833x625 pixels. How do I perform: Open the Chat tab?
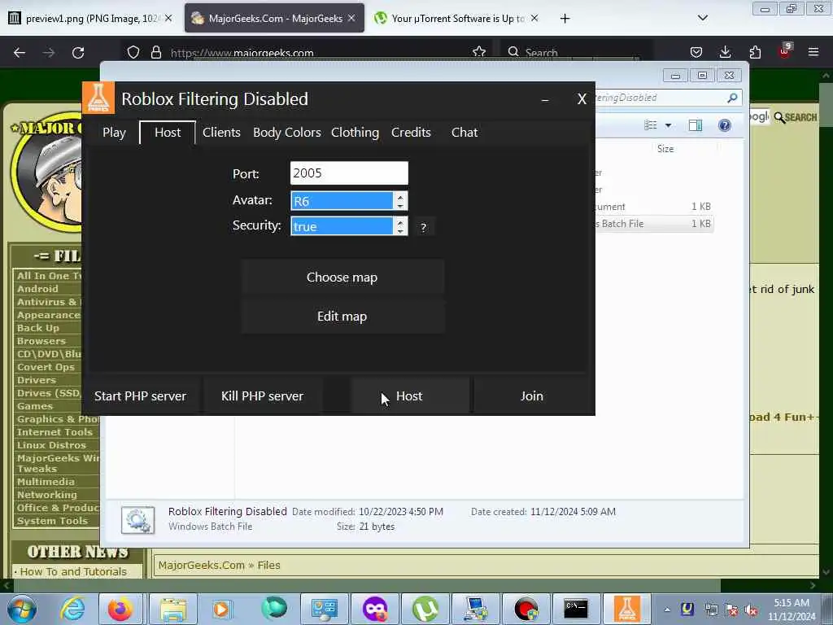[x=464, y=133]
